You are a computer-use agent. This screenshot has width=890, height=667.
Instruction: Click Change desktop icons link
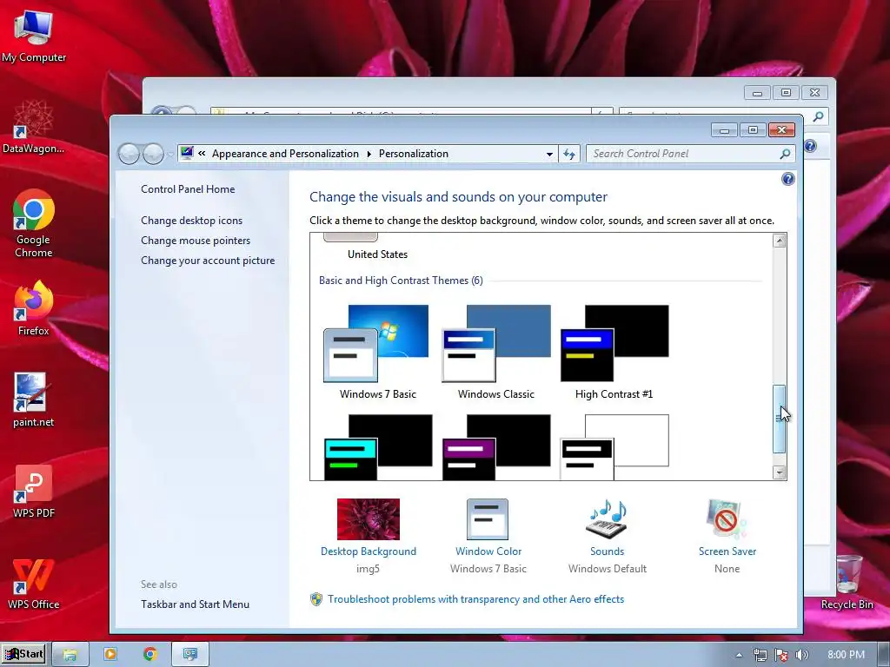191,220
